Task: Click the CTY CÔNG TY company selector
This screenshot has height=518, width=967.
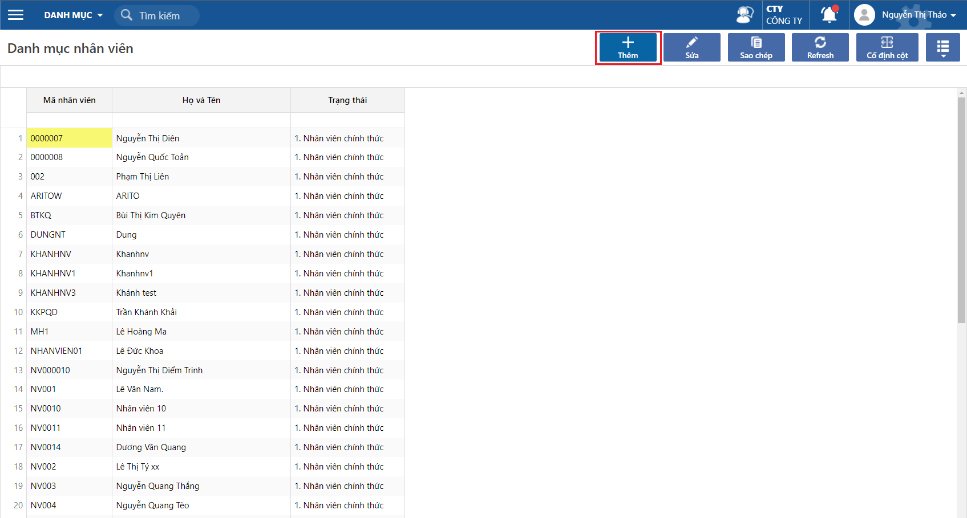Action: tap(784, 15)
